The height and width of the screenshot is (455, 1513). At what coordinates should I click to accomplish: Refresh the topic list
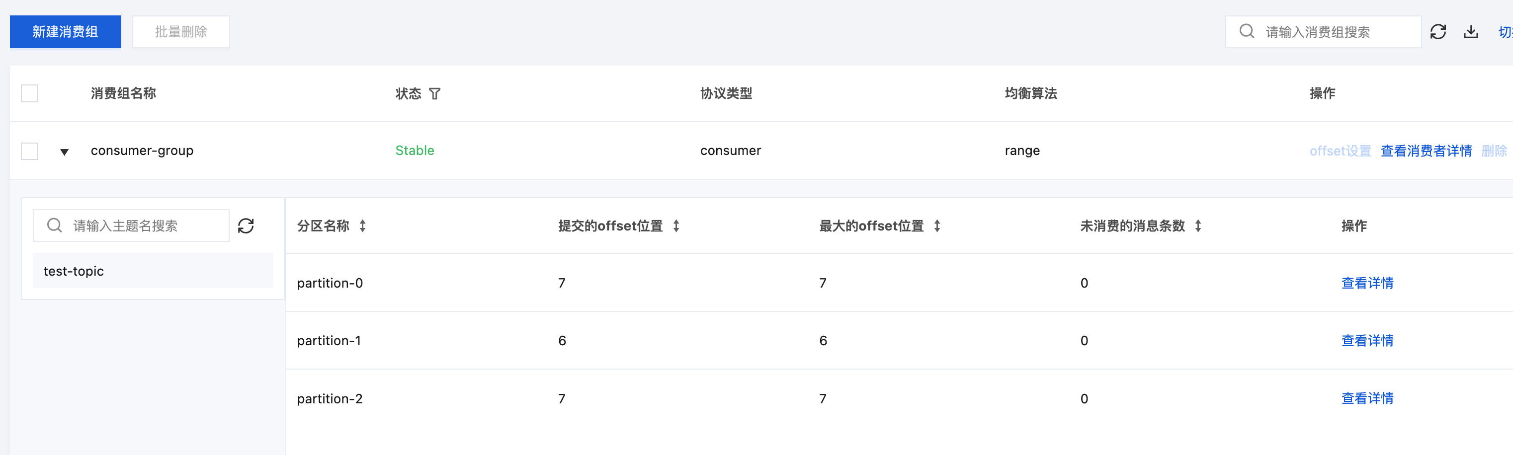(x=246, y=226)
